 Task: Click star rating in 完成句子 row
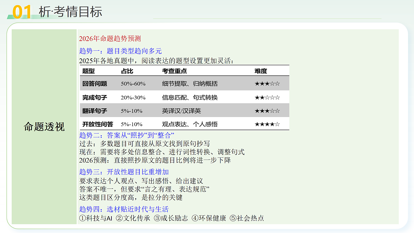coord(267,97)
